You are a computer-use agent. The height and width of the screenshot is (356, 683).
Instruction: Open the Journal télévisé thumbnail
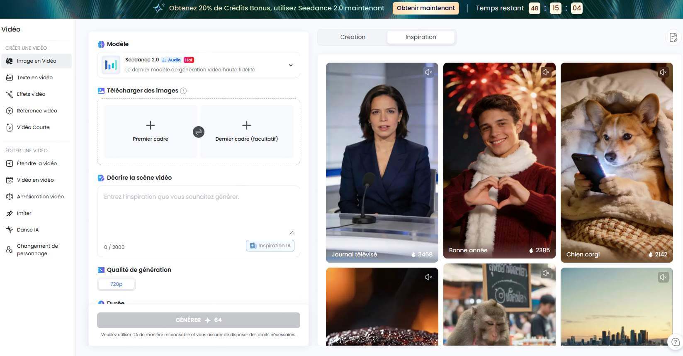click(x=382, y=163)
